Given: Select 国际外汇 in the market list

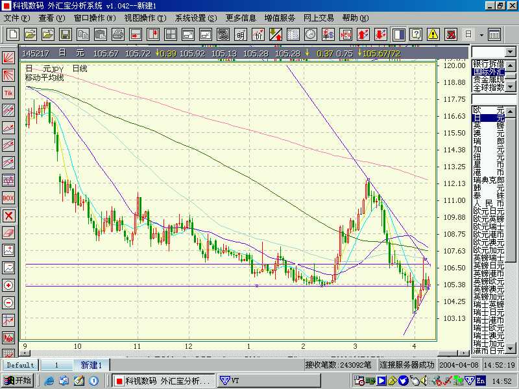Looking at the screenshot, I should point(489,72).
